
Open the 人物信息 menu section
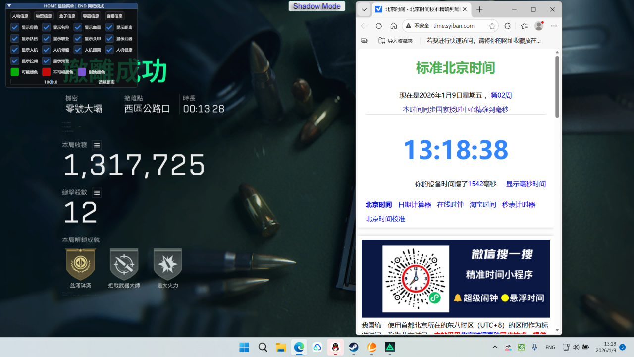click(19, 16)
